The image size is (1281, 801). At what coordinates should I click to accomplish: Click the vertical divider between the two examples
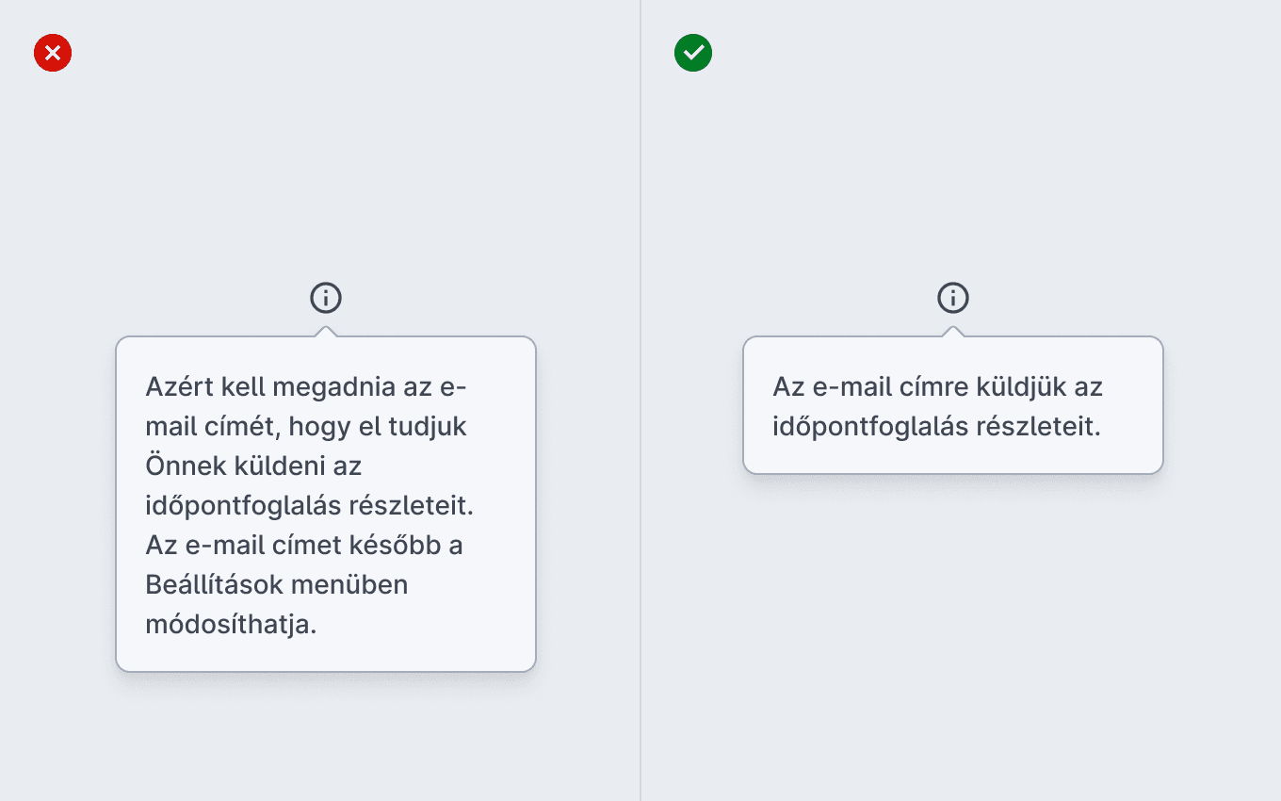pos(640,400)
